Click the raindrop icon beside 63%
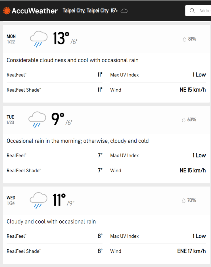Image resolution: width=211 pixels, height=267 pixels. (x=183, y=120)
